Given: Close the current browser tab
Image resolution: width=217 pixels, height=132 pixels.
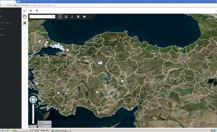Looking at the screenshot, I should pyautogui.click(x=14, y=2).
